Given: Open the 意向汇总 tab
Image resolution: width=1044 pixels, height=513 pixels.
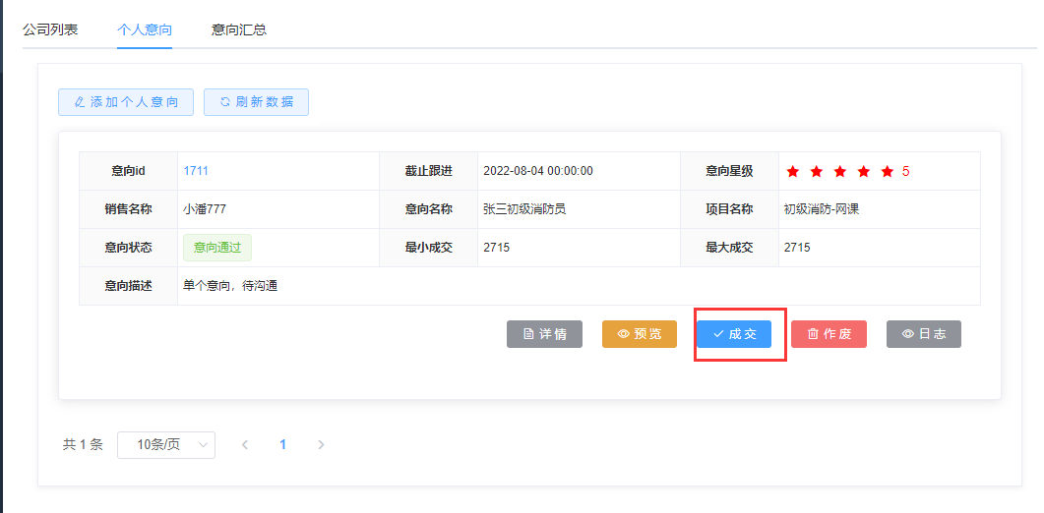Looking at the screenshot, I should 239,29.
